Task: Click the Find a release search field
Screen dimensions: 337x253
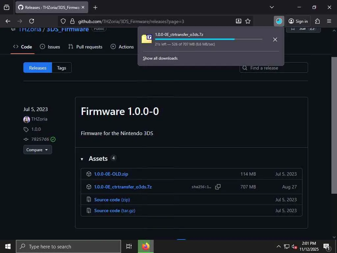Action: coord(273,68)
